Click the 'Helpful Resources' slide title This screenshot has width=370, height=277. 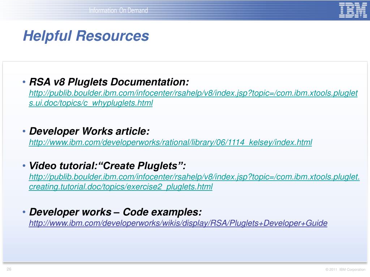[x=86, y=36]
